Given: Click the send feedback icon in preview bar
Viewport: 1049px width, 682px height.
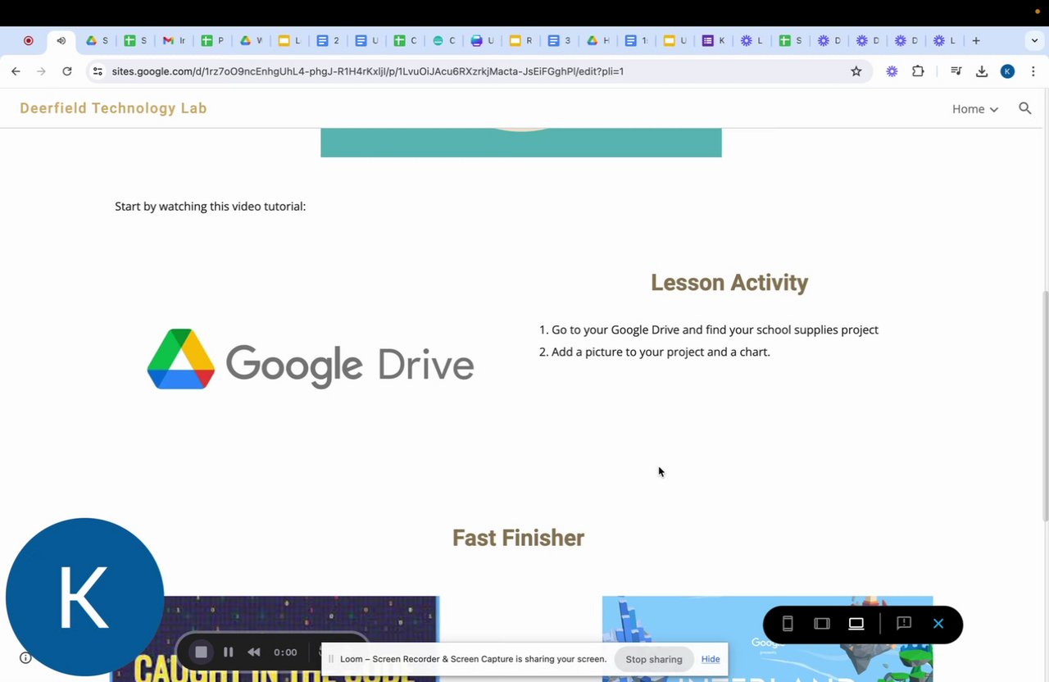Looking at the screenshot, I should click(904, 624).
